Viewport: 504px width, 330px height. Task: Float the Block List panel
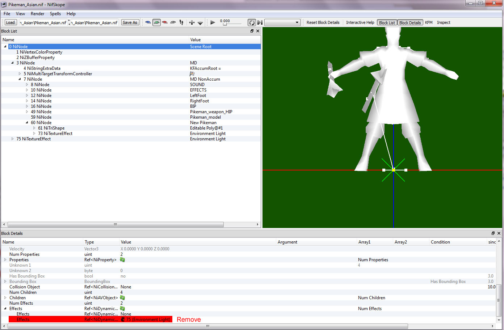pyautogui.click(x=252, y=31)
